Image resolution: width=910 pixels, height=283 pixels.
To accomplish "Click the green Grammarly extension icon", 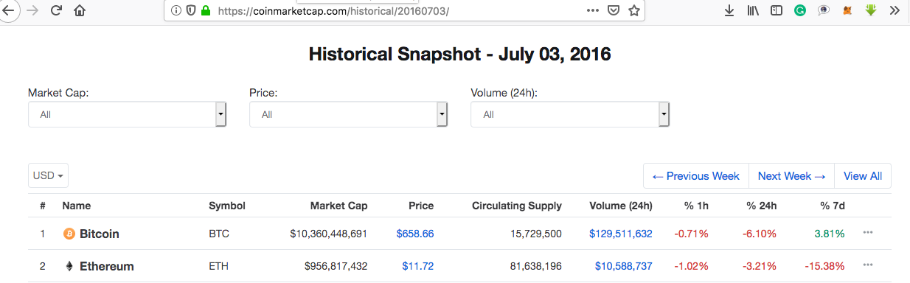I will click(x=800, y=10).
